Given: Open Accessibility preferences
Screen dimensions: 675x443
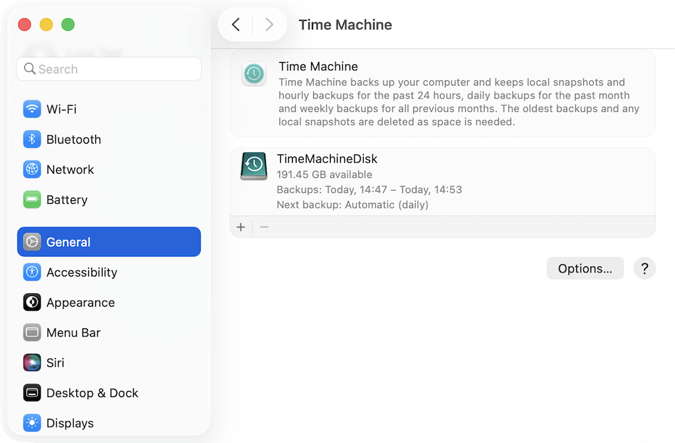Looking at the screenshot, I should pos(32,272).
